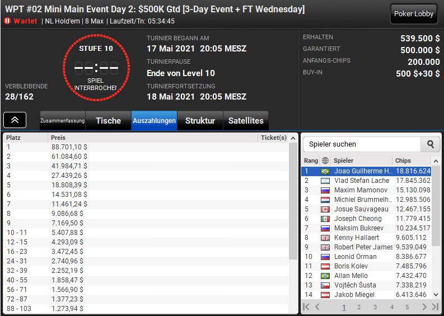Select player Vlad Stefan Lache row
The height and width of the screenshot is (316, 444).
[366, 181]
